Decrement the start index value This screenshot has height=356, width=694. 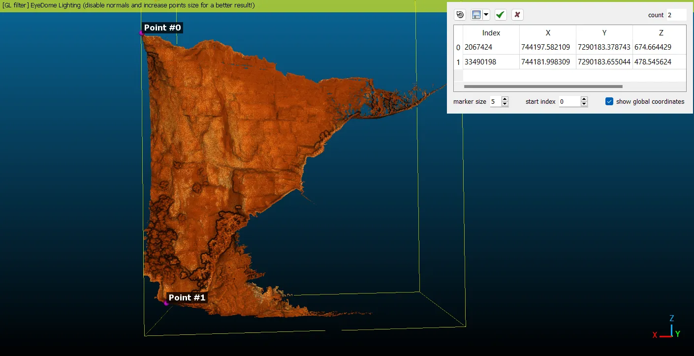[584, 104]
